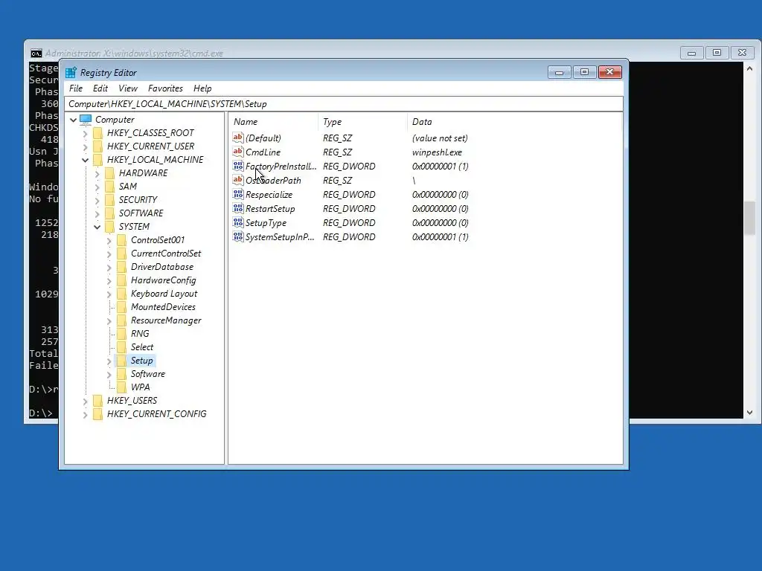
Task: Click the HARDWARE folder icon
Action: click(110, 173)
